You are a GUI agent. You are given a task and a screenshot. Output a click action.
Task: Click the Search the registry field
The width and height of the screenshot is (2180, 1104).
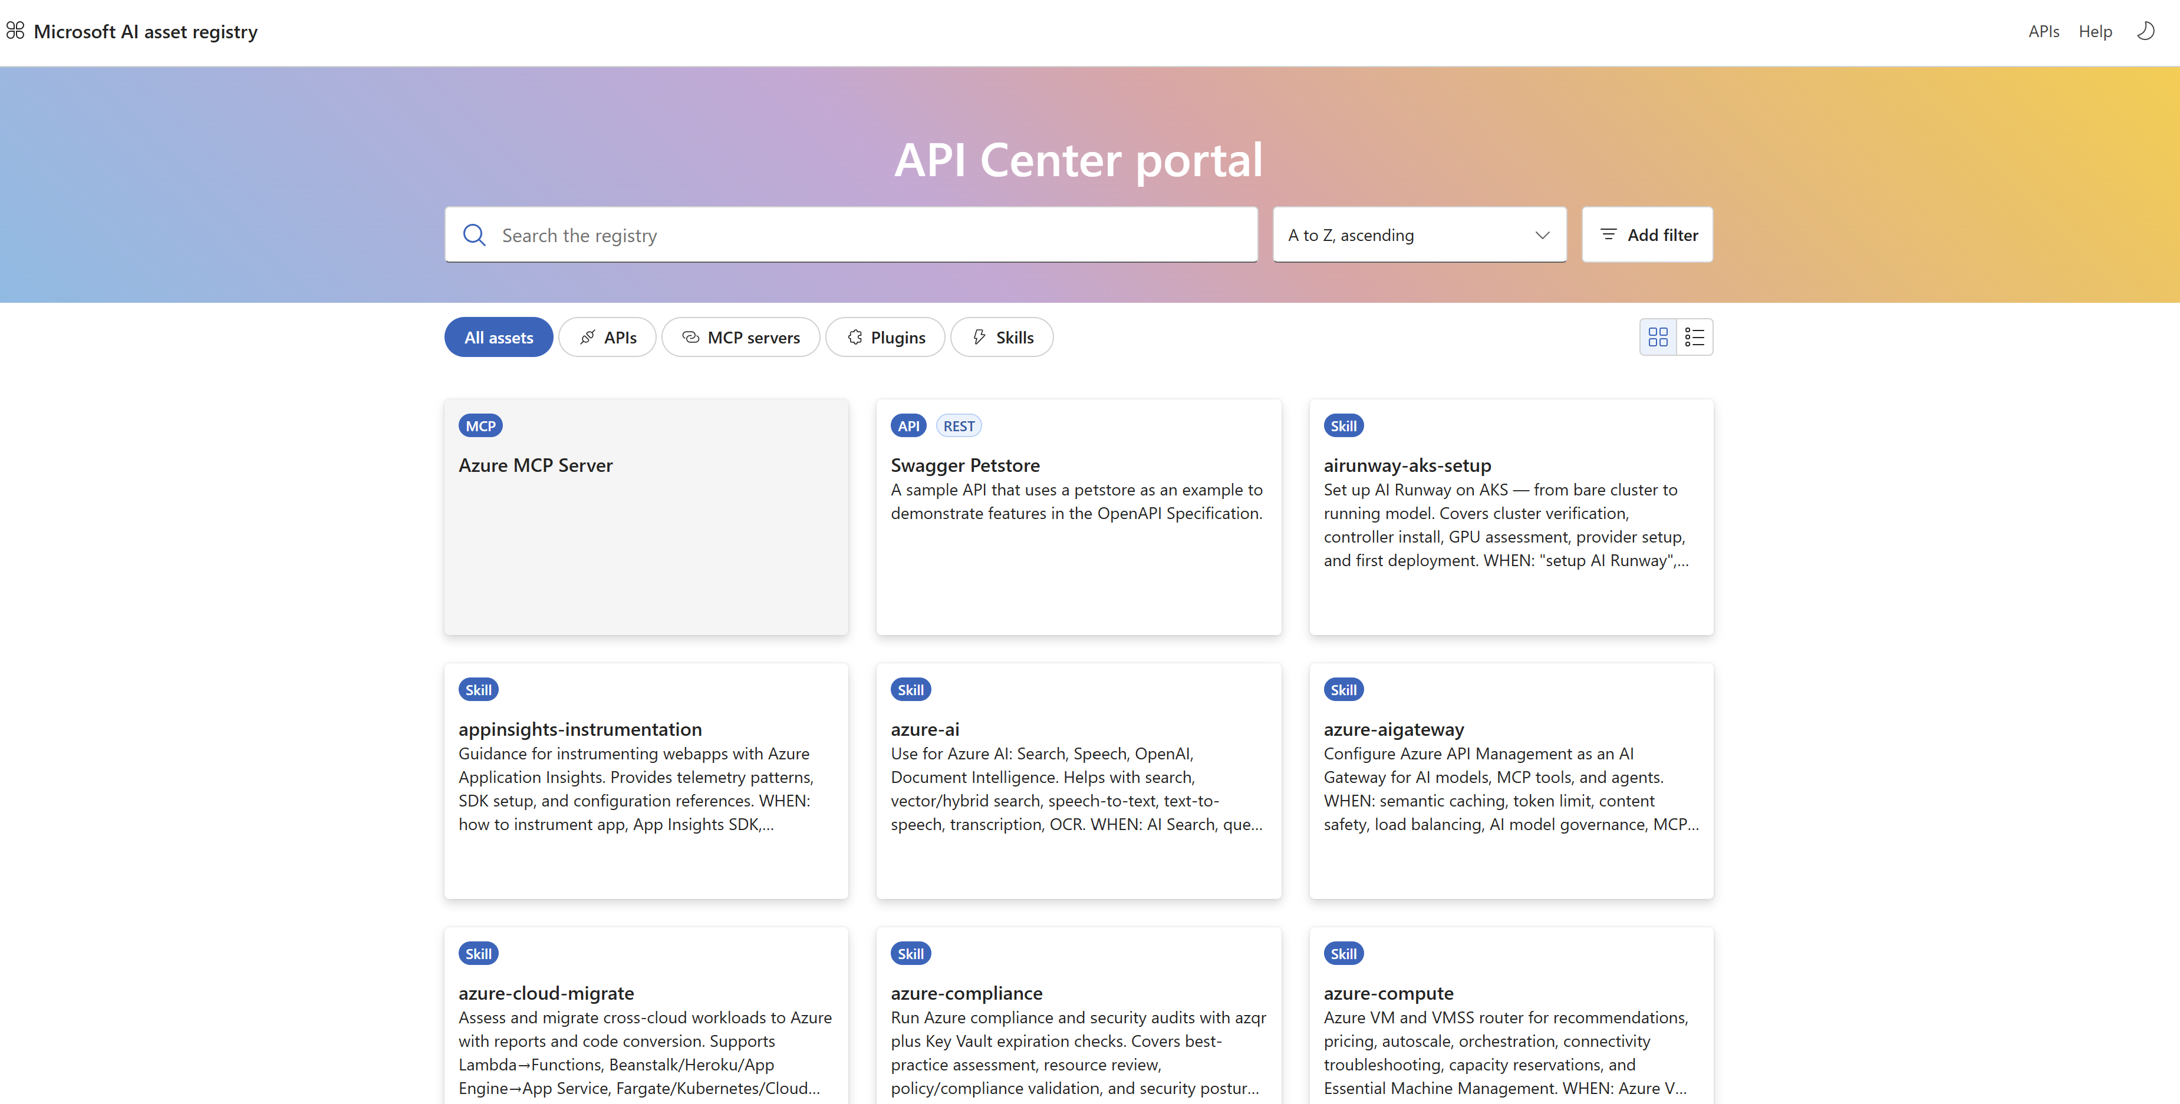(851, 235)
